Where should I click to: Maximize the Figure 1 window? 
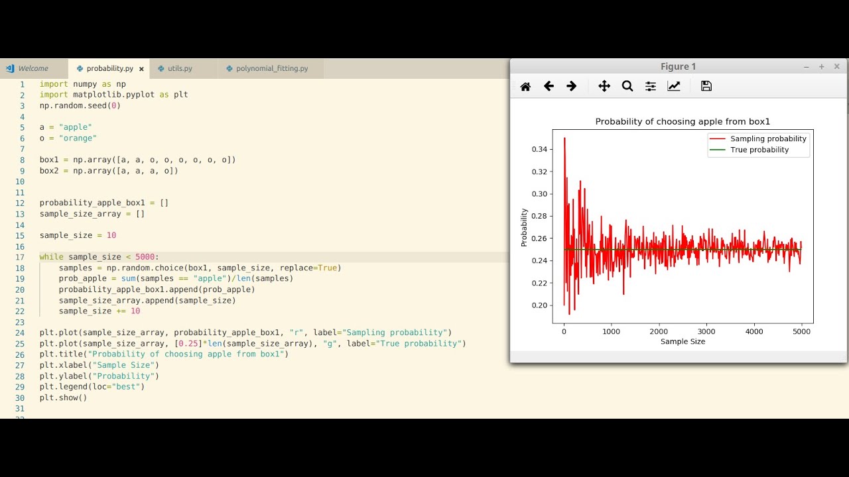(x=821, y=67)
